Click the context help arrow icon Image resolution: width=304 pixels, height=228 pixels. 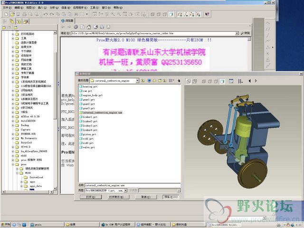tap(207, 14)
